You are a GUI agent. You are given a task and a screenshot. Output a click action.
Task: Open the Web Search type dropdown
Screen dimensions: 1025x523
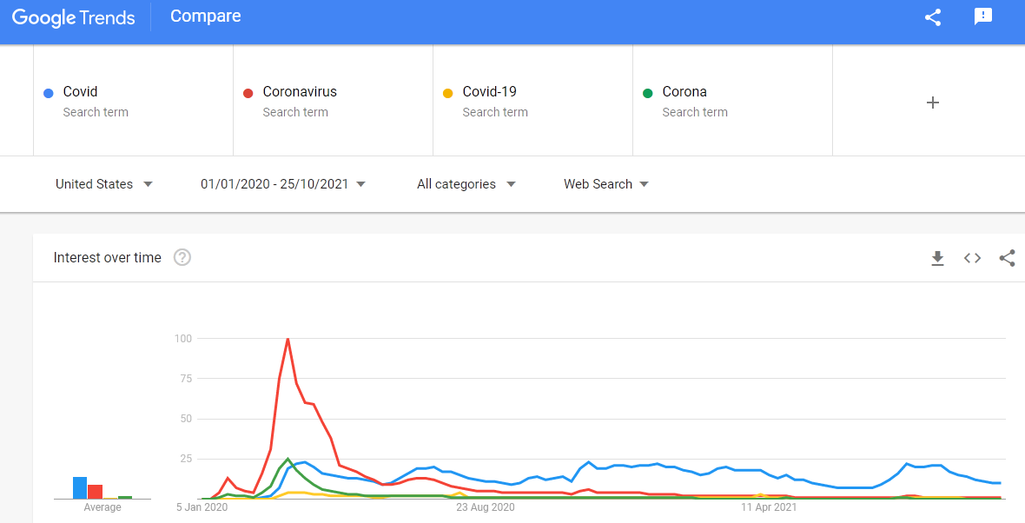(x=605, y=183)
